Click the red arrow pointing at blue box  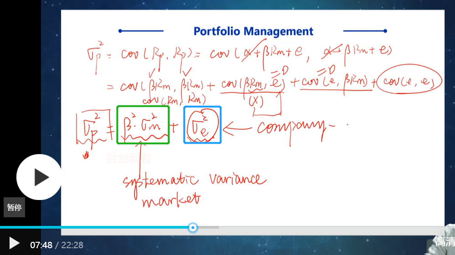[x=238, y=128]
